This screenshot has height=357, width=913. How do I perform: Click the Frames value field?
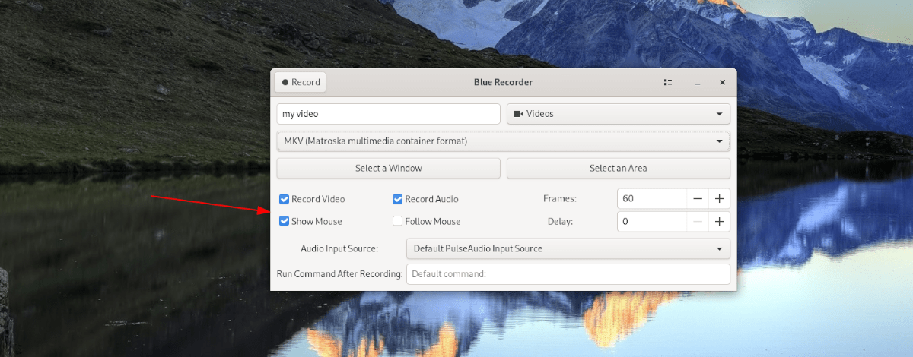pos(652,199)
